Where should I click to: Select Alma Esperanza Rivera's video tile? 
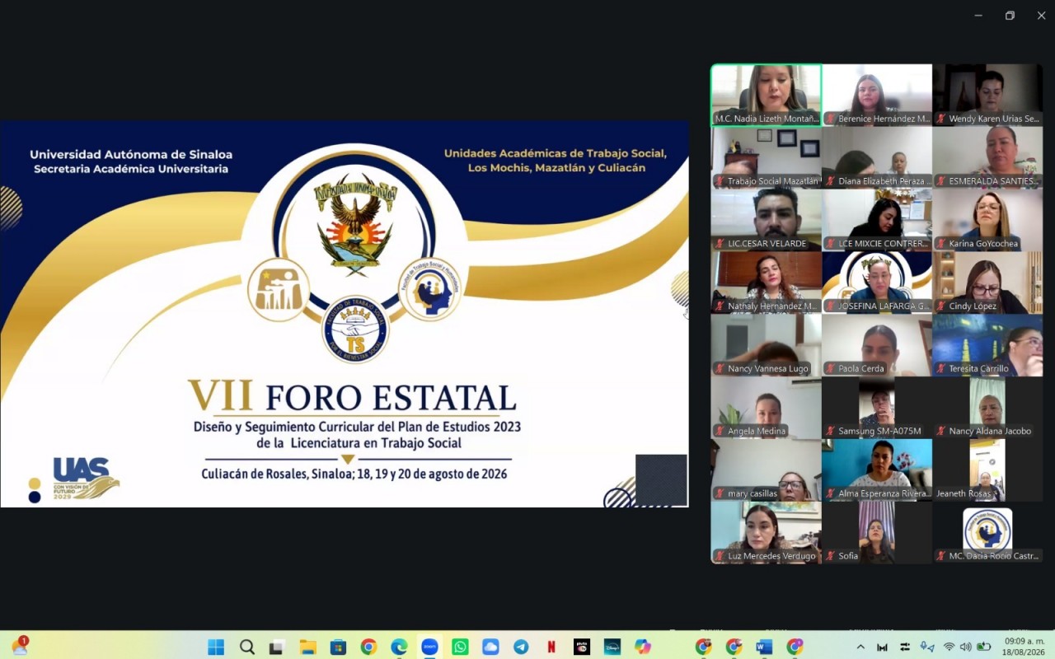click(x=877, y=470)
